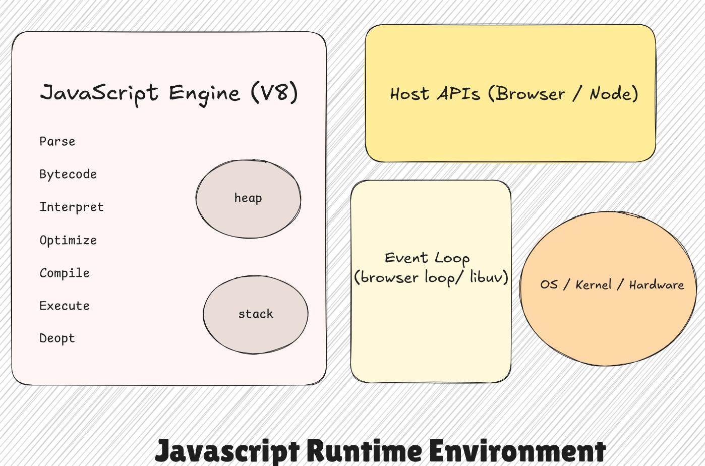Select the stack ellipse
The width and height of the screenshot is (705, 466).
[x=256, y=314]
